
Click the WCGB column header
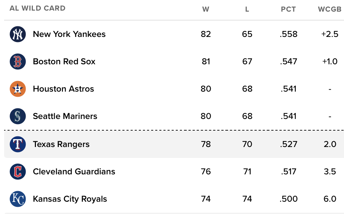click(x=330, y=9)
